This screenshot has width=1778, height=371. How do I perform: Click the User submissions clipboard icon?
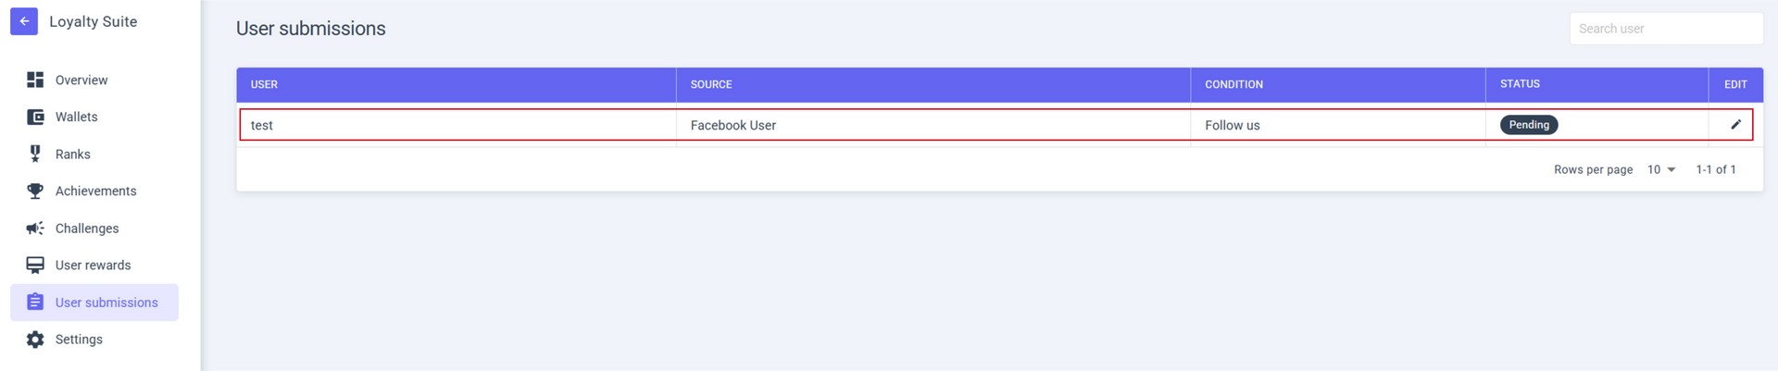pyautogui.click(x=35, y=303)
